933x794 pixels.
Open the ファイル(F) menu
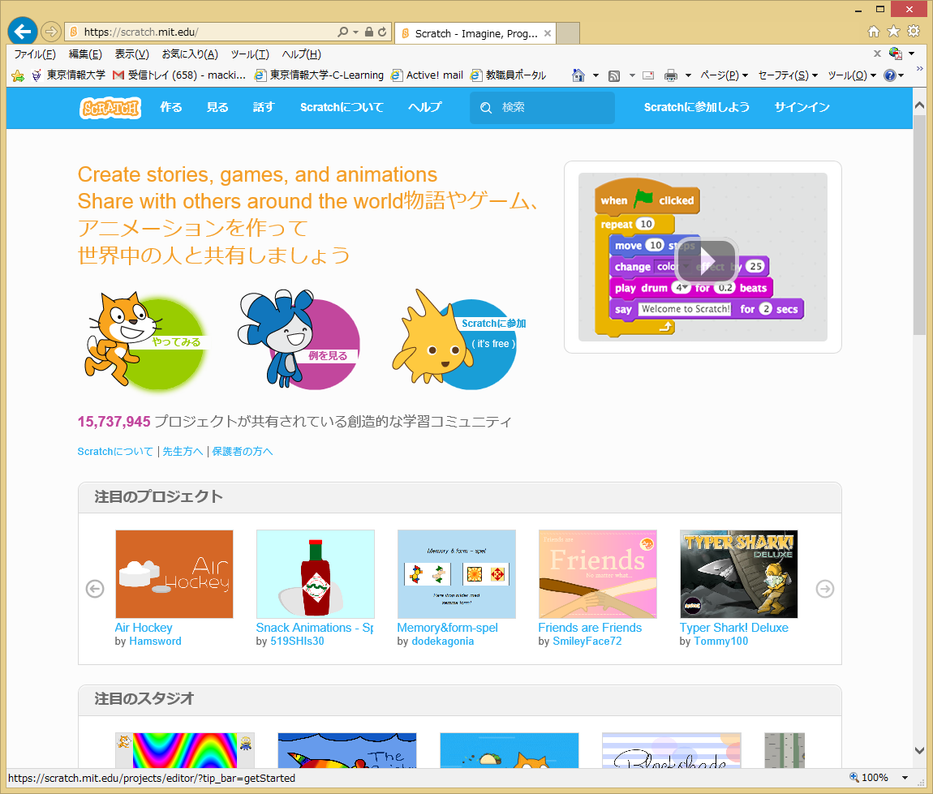pyautogui.click(x=35, y=54)
